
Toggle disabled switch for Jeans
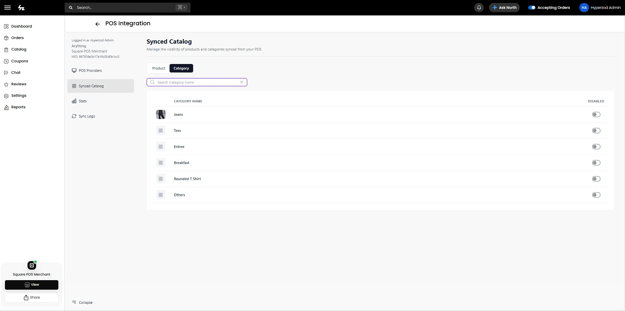[596, 114]
